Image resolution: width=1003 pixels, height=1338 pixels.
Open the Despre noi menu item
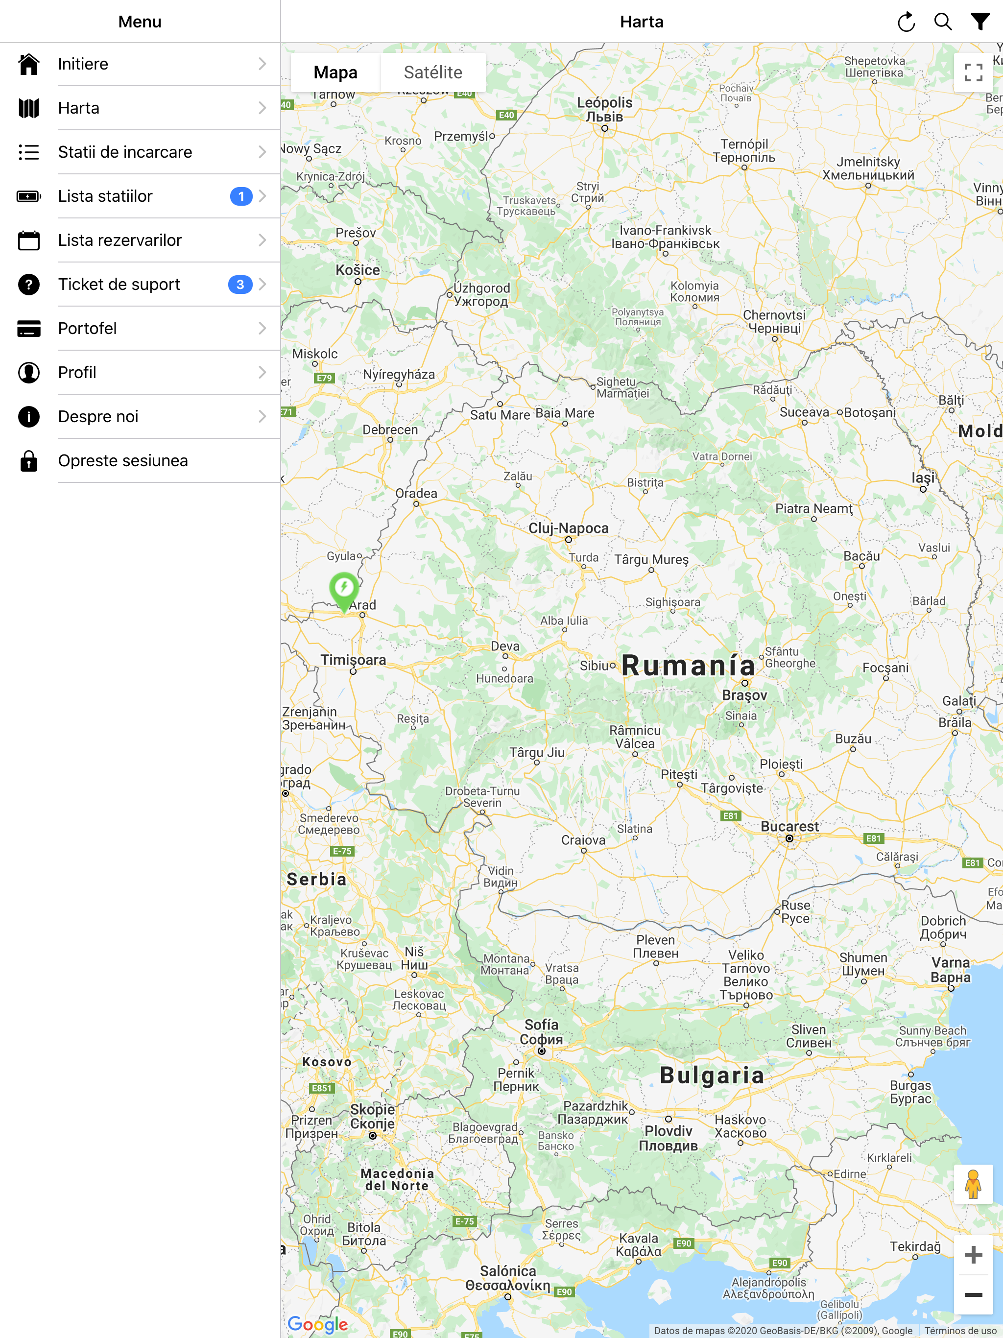(x=141, y=417)
